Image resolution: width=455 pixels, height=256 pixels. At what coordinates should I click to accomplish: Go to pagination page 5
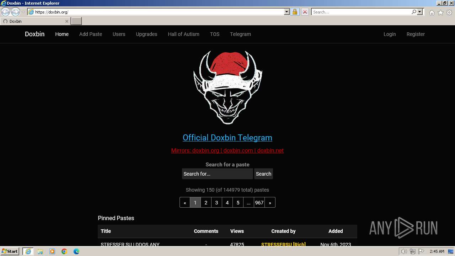pyautogui.click(x=238, y=203)
